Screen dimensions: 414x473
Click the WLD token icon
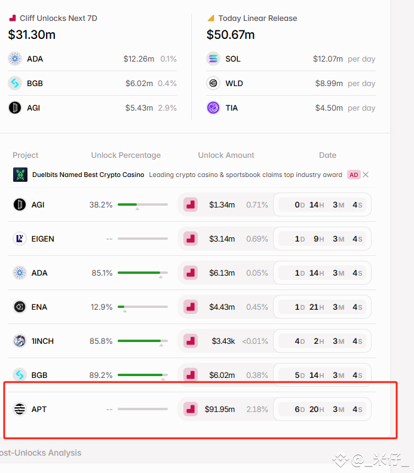click(x=213, y=83)
